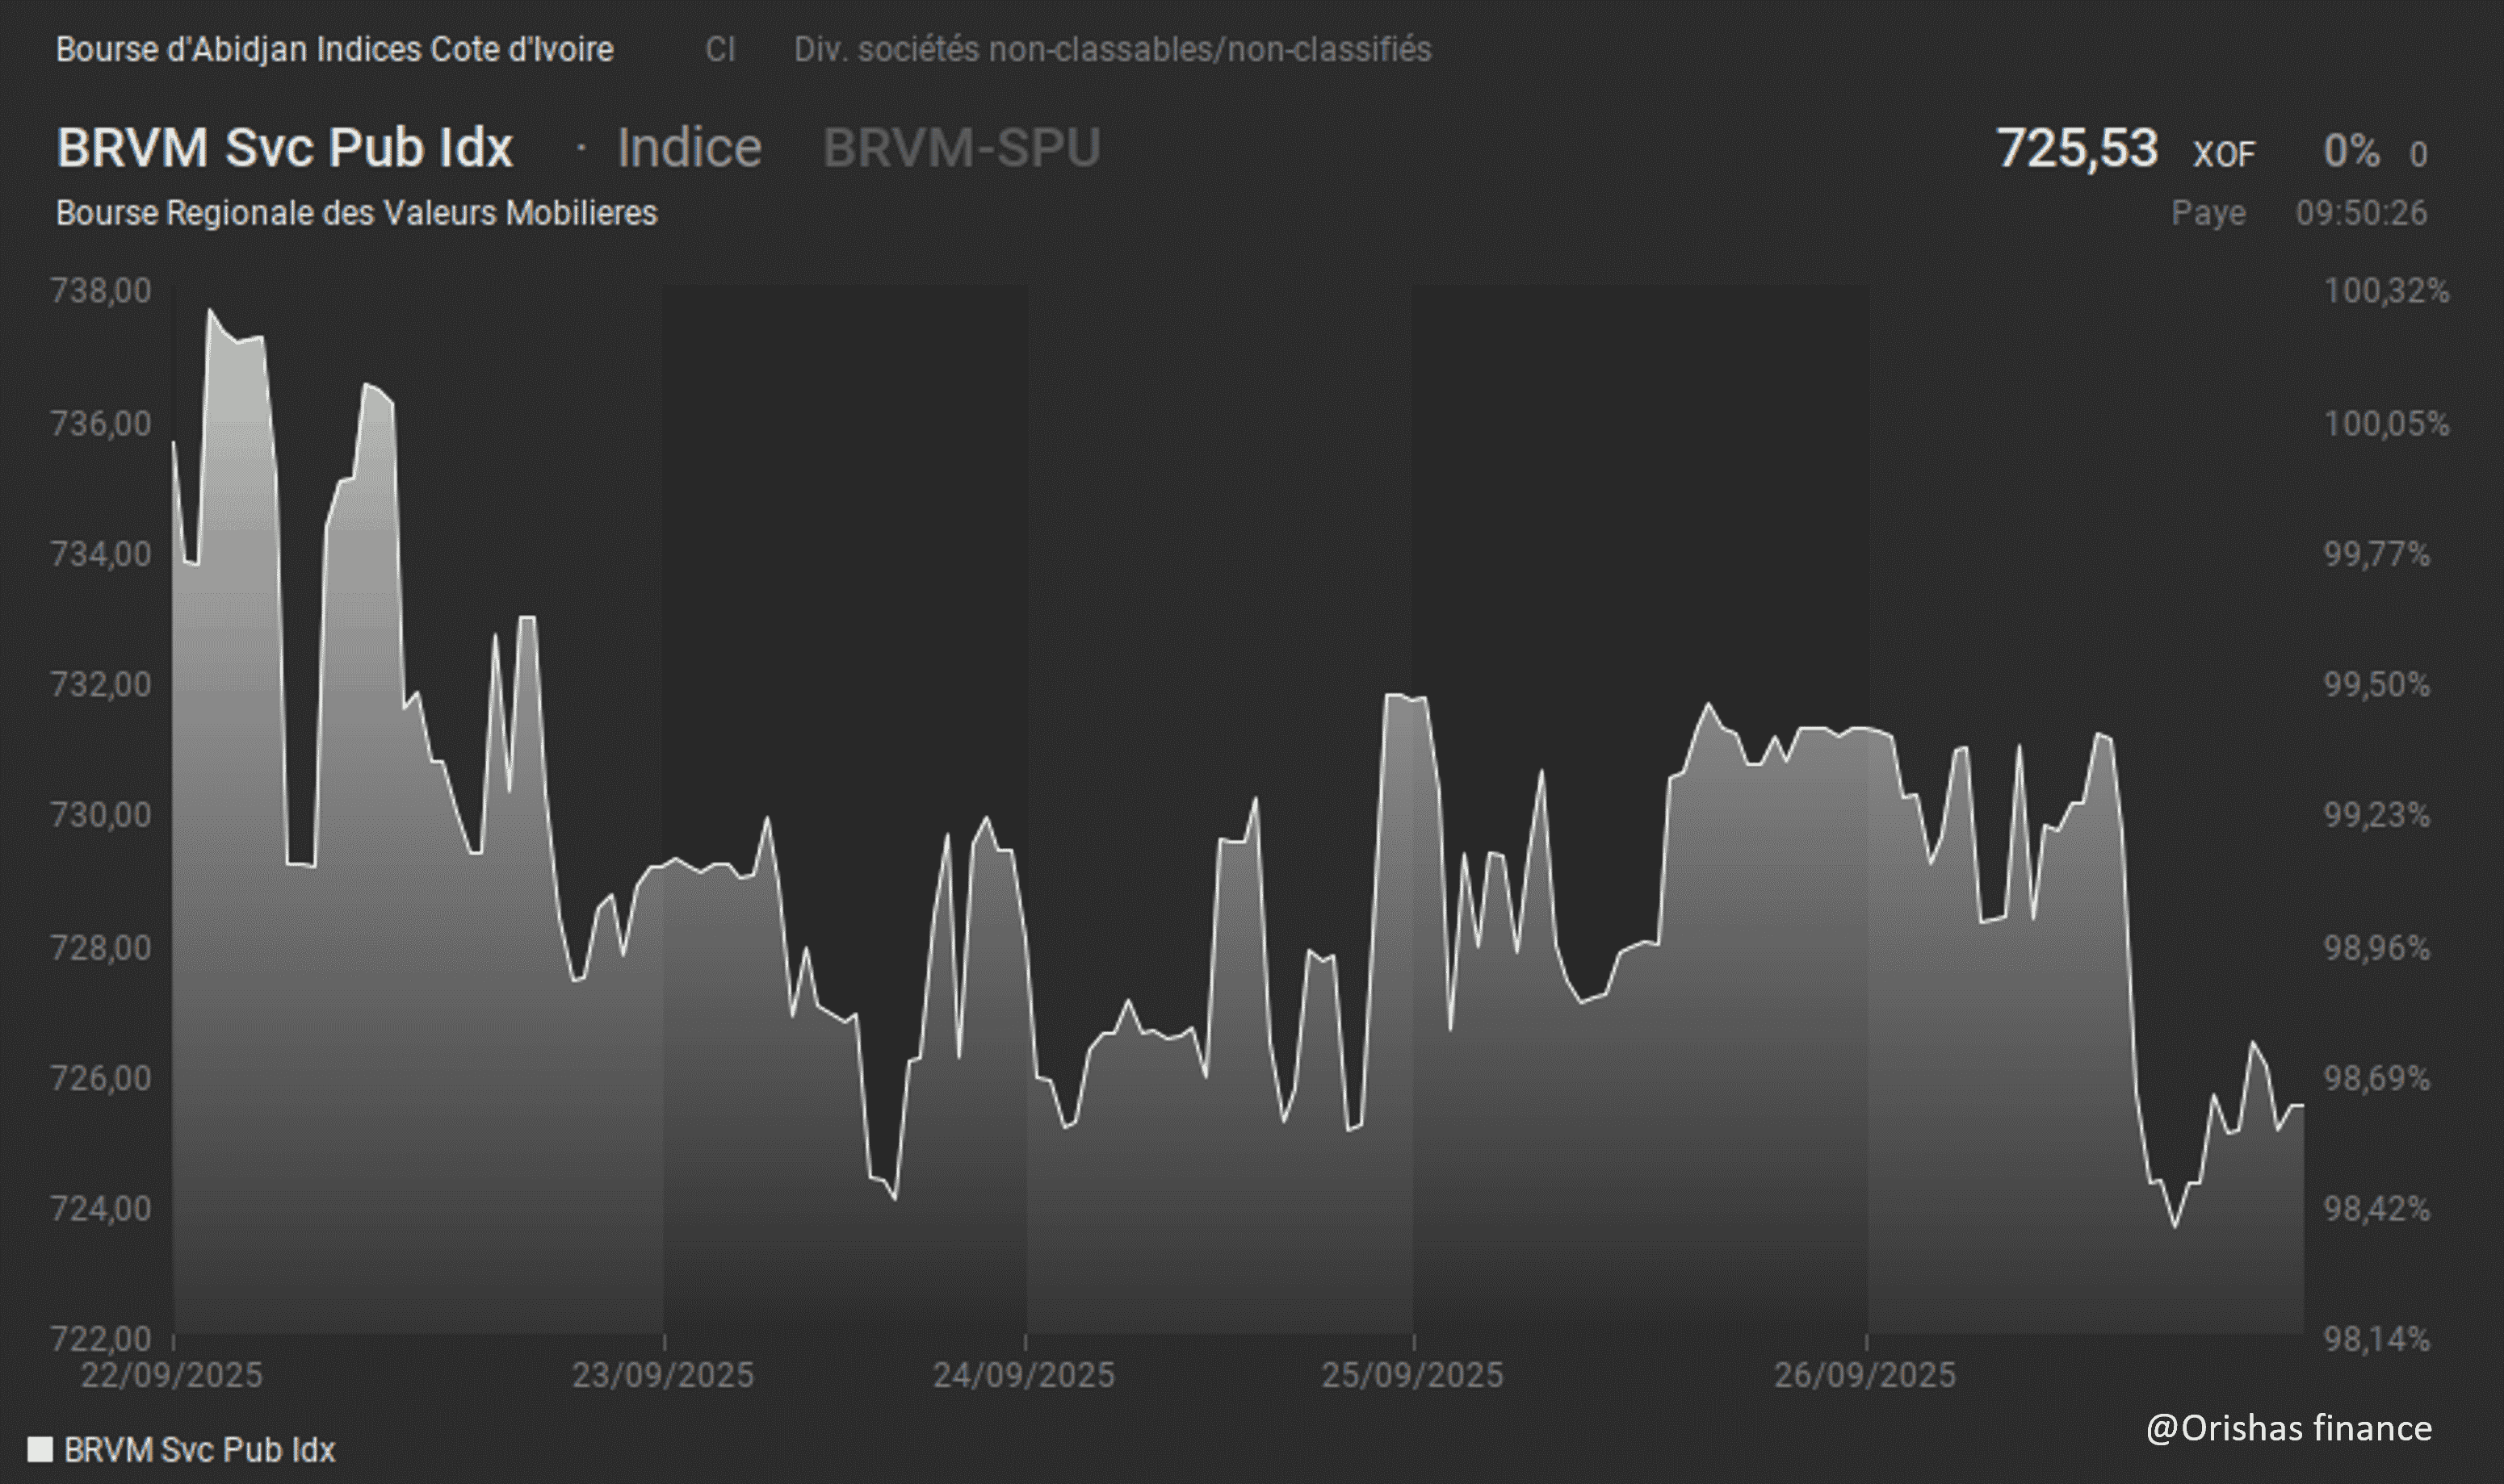Screen dimensions: 2504x1484
Task: Click the CI country code label
Action: 719,49
